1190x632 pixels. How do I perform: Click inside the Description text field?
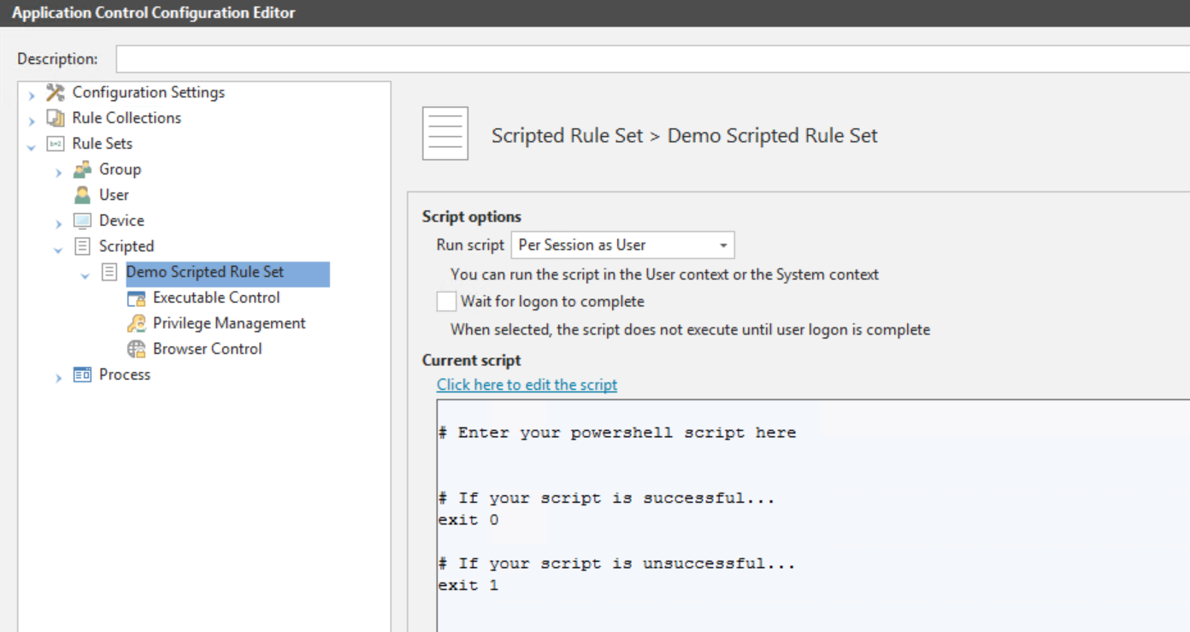click(650, 59)
